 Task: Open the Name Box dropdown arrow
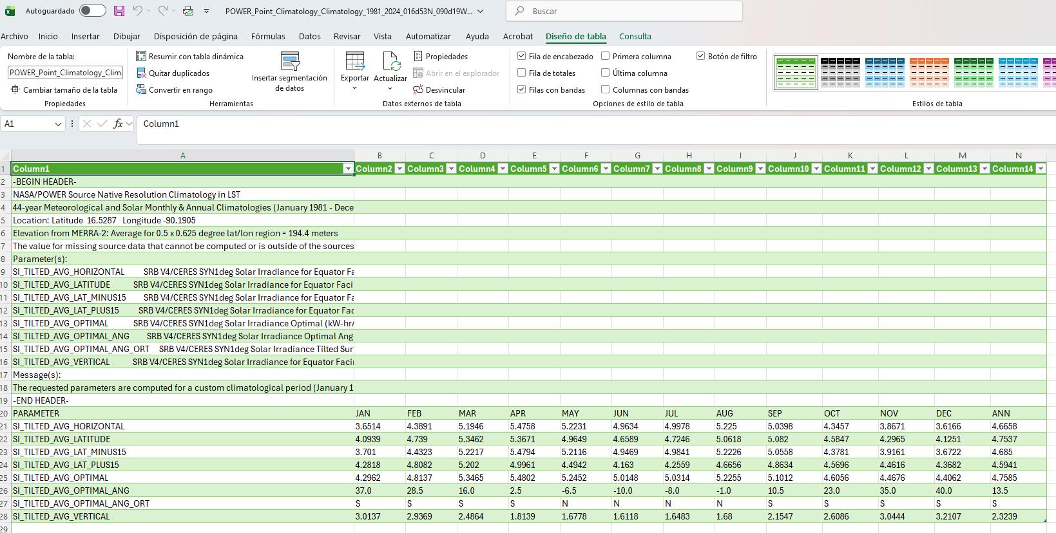[x=58, y=124]
